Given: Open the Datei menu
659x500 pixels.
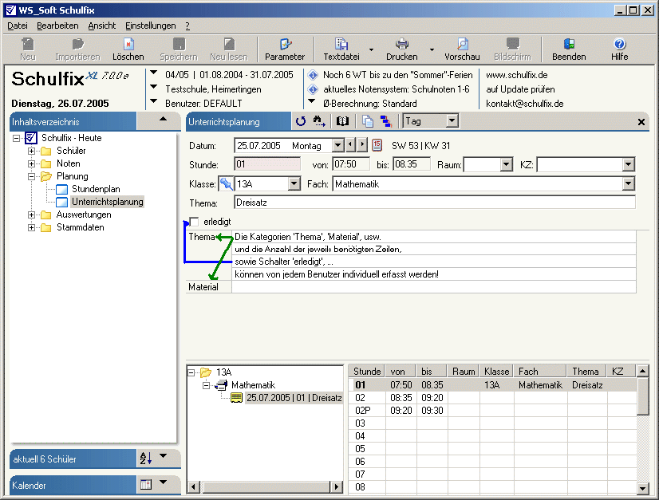Looking at the screenshot, I should coord(18,26).
